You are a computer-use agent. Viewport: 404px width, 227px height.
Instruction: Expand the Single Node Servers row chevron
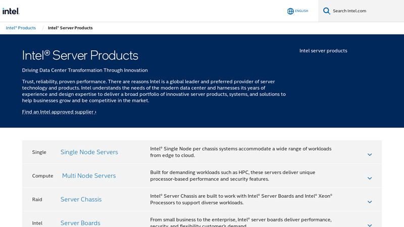click(x=370, y=155)
